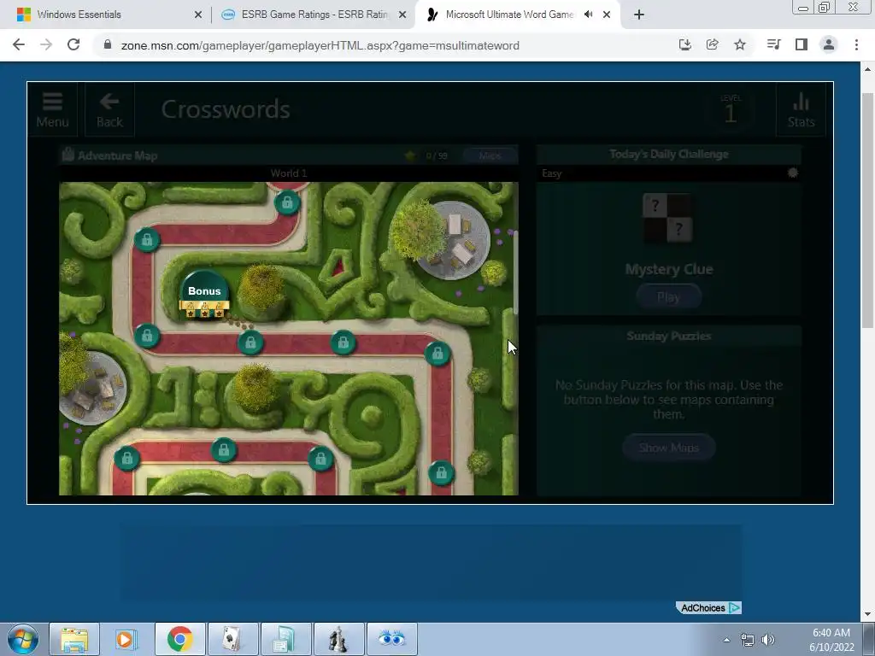875x656 pixels.
Task: Click the Level 1 indicator
Action: tap(731, 109)
